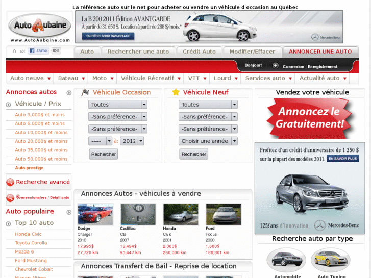The image size is (371, 278).
Task: Click the AutoAubaine logo
Action: click(x=40, y=27)
